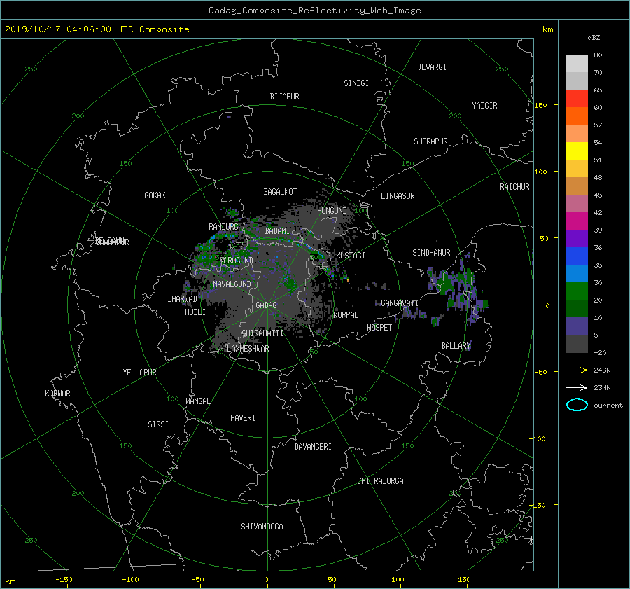This screenshot has height=589, width=630.
Task: Click the 'km' label at bottom-left corner
Action: [10, 581]
